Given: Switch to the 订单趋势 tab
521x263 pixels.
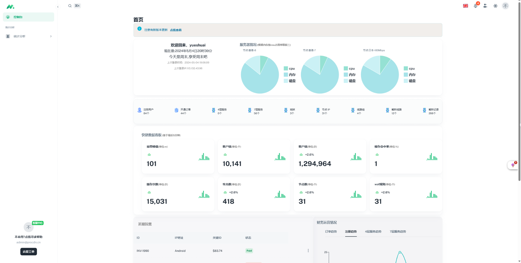Looking at the screenshot, I should pyautogui.click(x=331, y=231).
